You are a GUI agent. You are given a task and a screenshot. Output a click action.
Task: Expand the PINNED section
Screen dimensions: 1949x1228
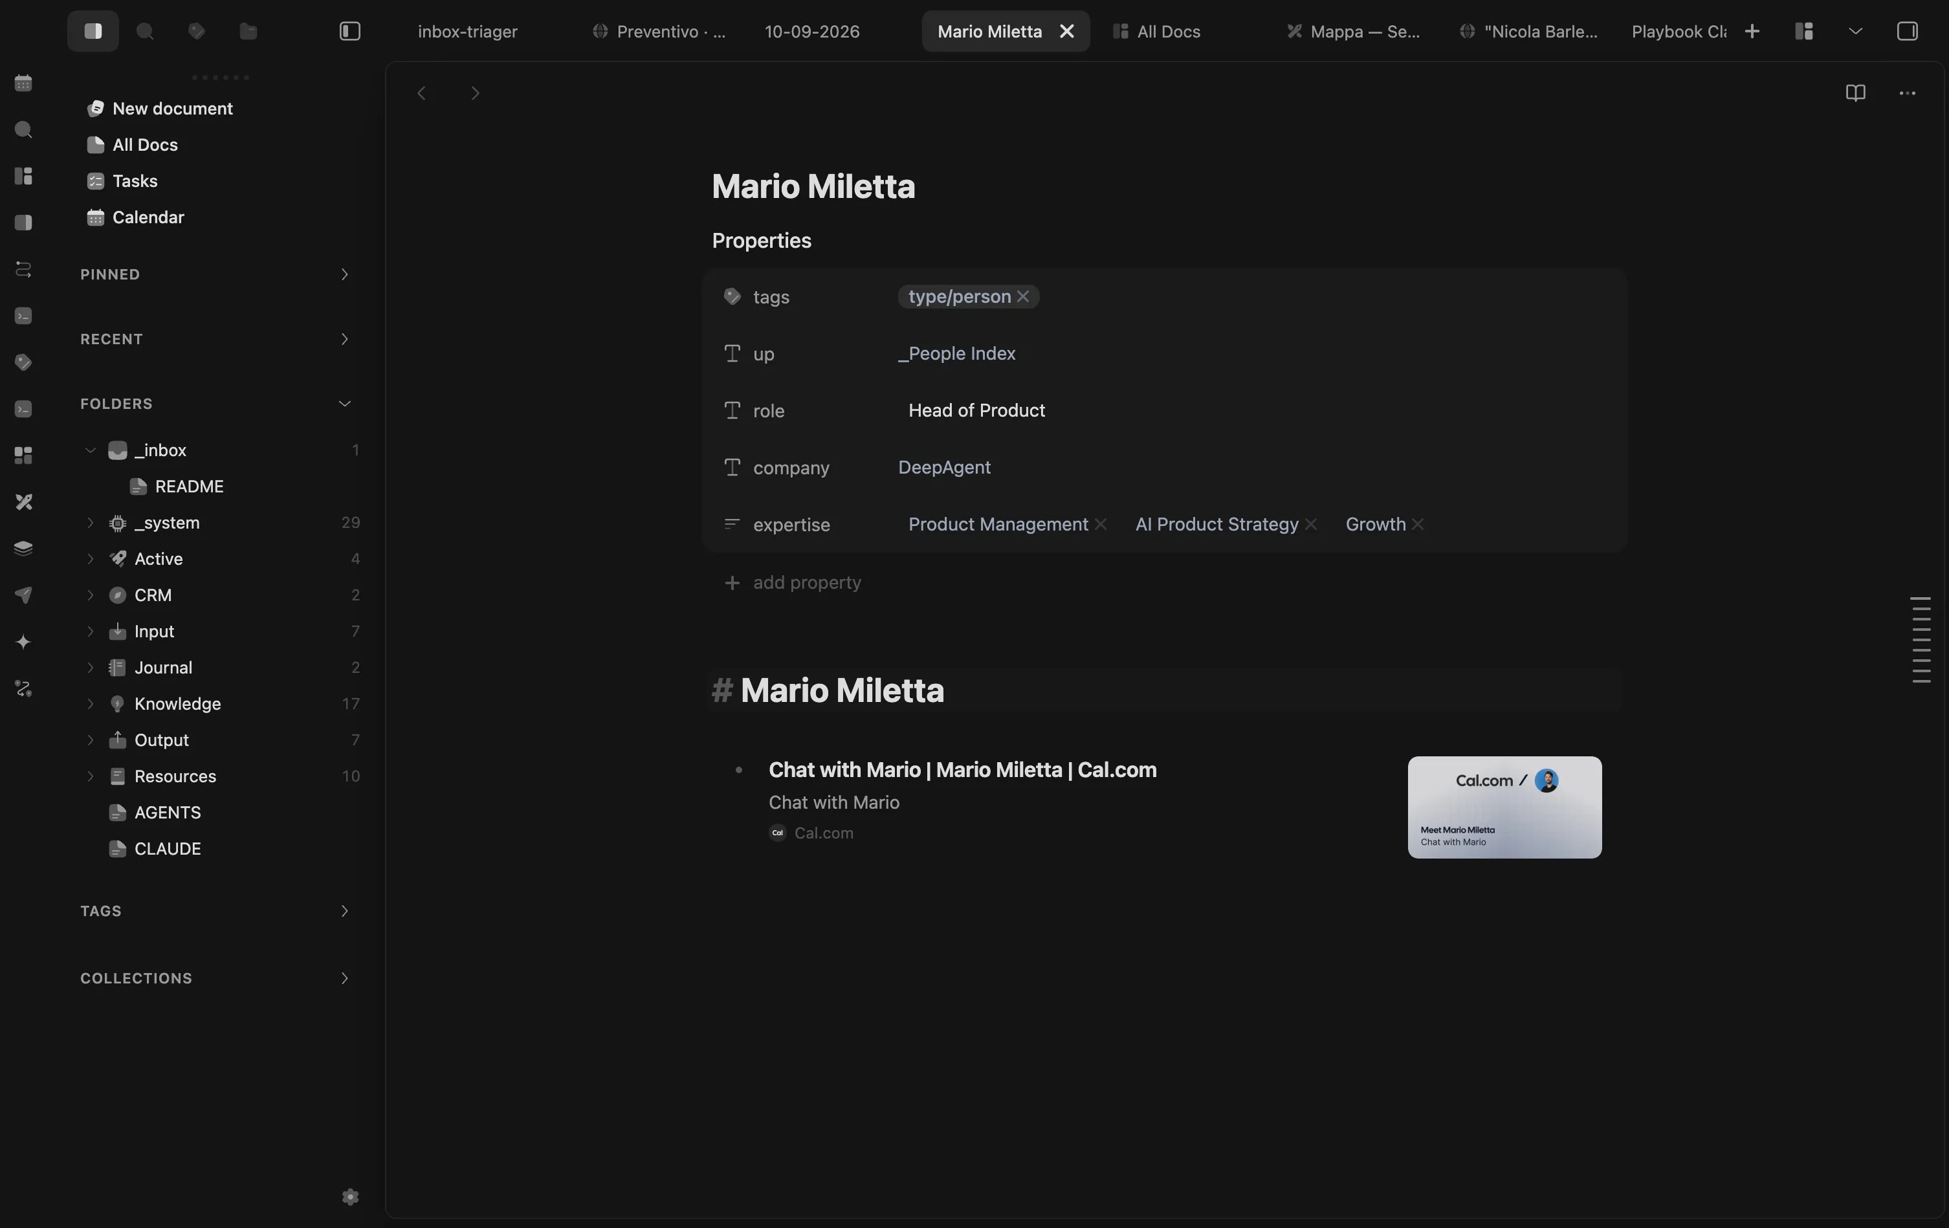tap(344, 274)
